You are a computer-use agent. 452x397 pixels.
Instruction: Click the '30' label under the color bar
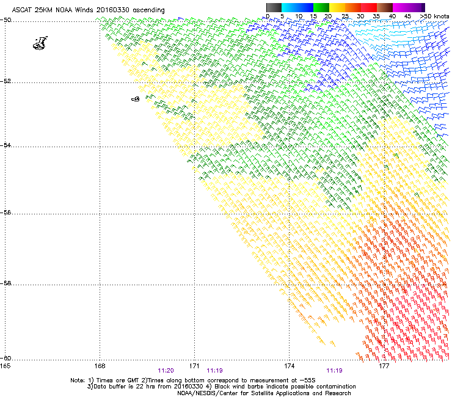tap(360, 16)
